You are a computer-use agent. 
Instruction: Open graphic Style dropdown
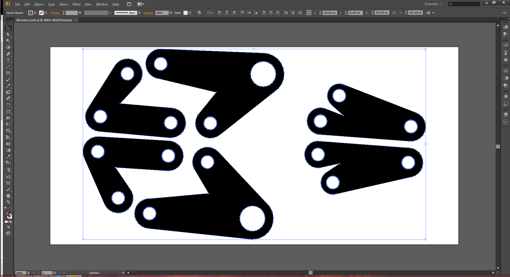(x=190, y=13)
